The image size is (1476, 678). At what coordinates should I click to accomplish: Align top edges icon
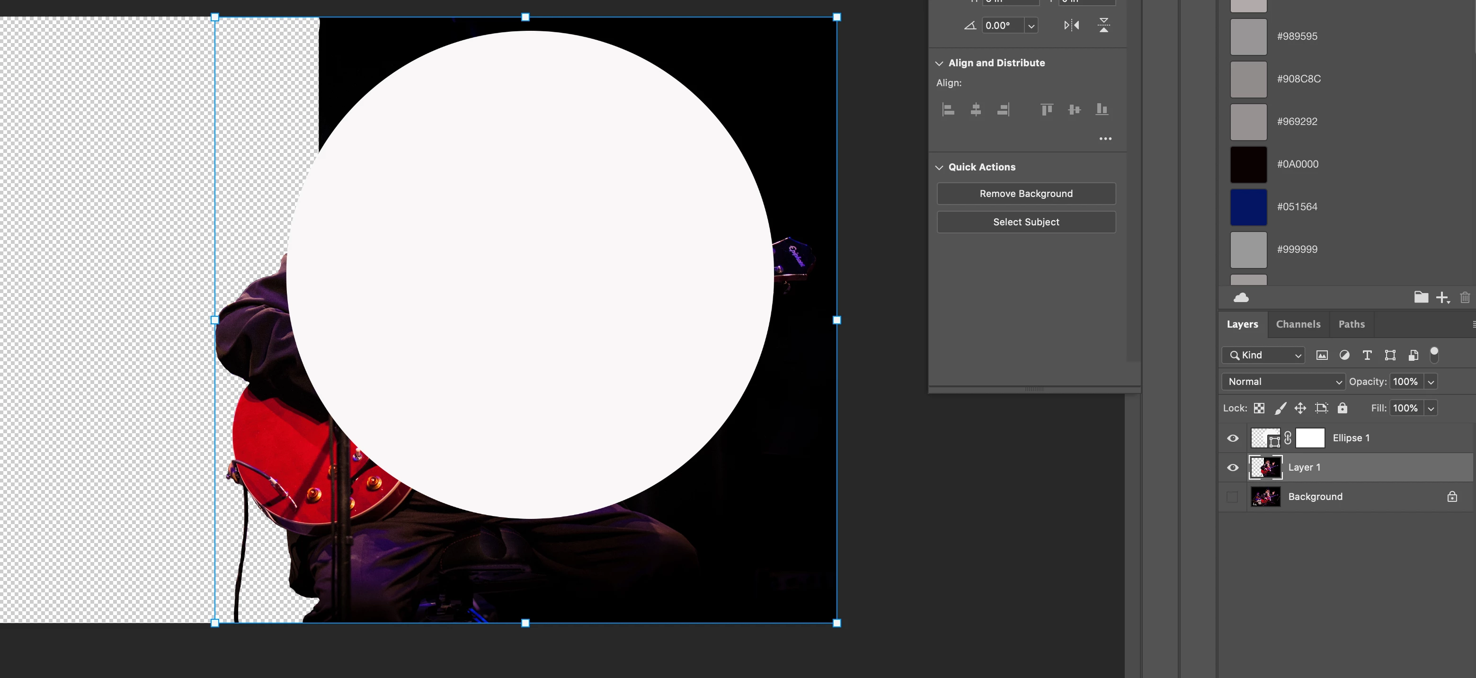[x=1046, y=109]
